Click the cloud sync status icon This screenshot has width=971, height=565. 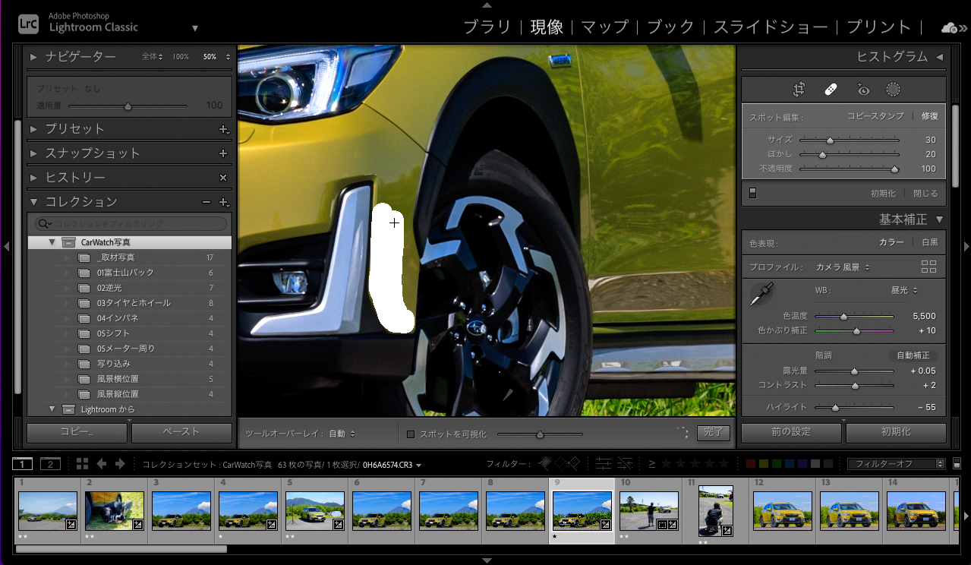949,28
